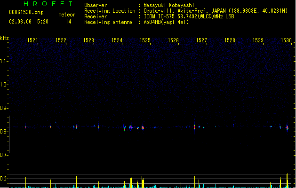Click the Receiving Location label
Screen dimensions: 296x188
pyautogui.click(x=110, y=11)
